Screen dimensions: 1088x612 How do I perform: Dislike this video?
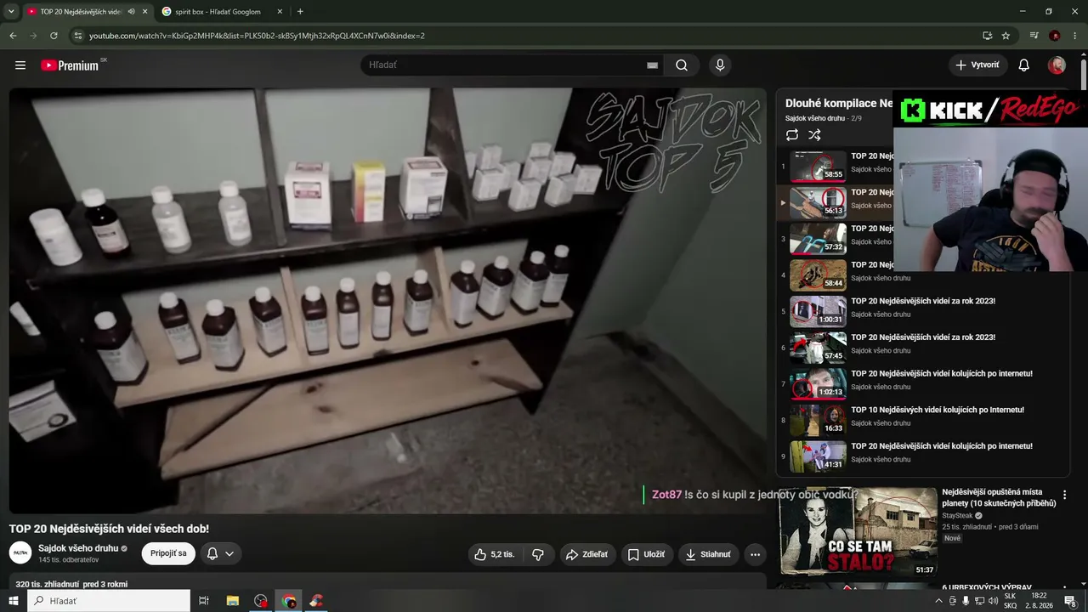click(x=538, y=554)
